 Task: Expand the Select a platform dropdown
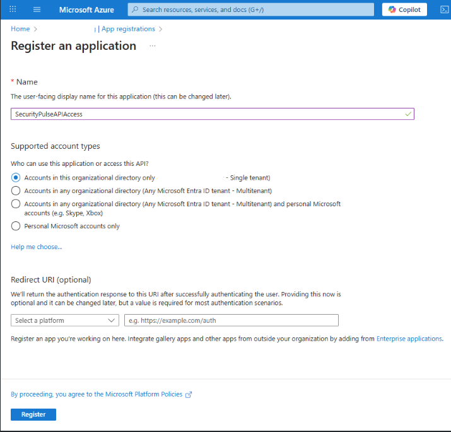tap(65, 320)
